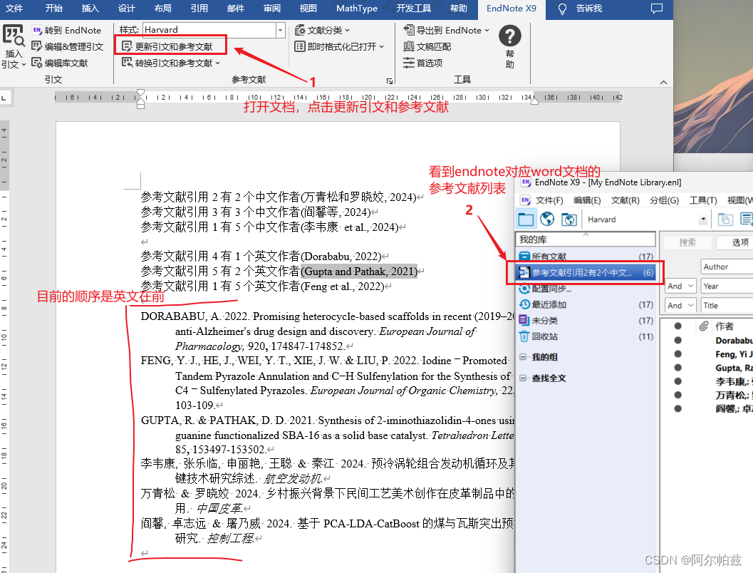This screenshot has height=573, width=753.
Task: Open Manuscript Matcher icon
Action: click(409, 46)
